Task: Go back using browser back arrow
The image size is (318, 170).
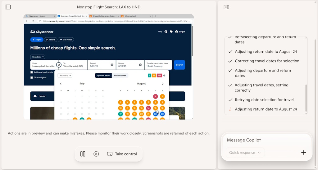Action: click(x=27, y=21)
